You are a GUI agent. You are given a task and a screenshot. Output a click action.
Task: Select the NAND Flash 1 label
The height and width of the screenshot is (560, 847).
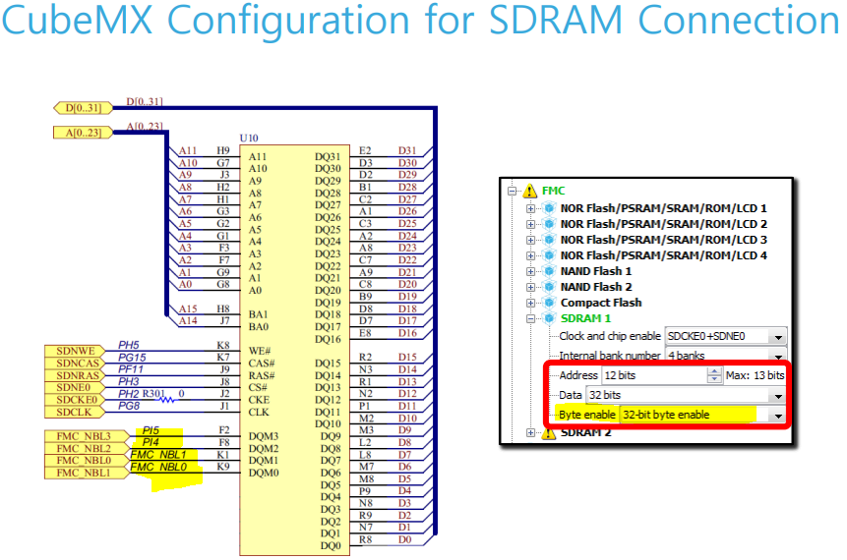[596, 271]
